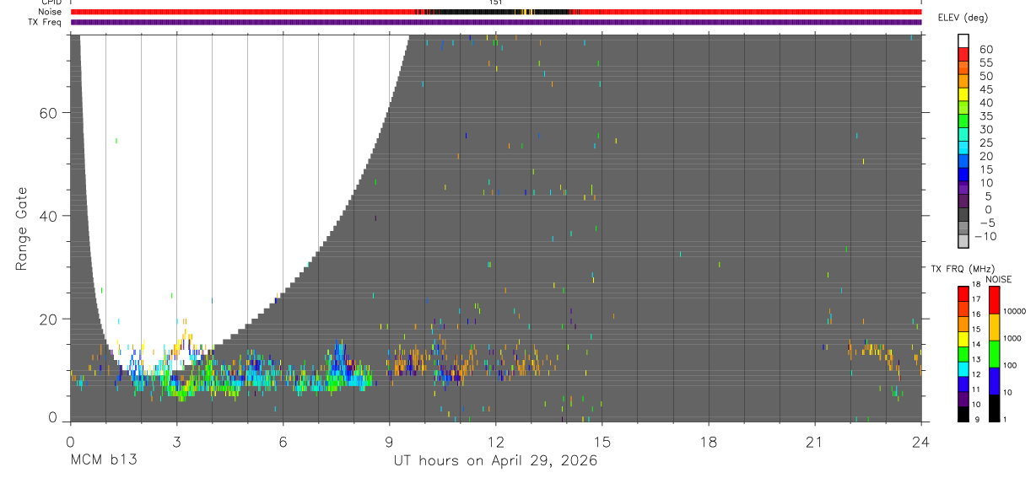Pick the black swatch in the TX FRQ bar
This screenshot has height=478, width=1036.
[963, 414]
